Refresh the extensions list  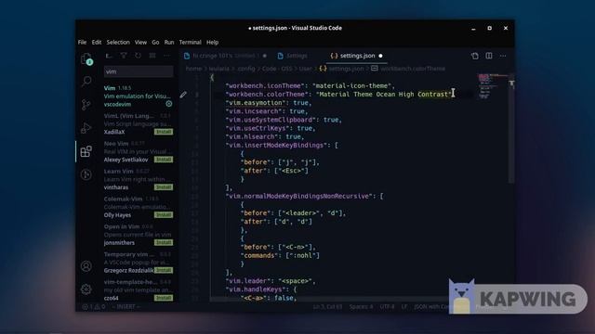point(139,56)
